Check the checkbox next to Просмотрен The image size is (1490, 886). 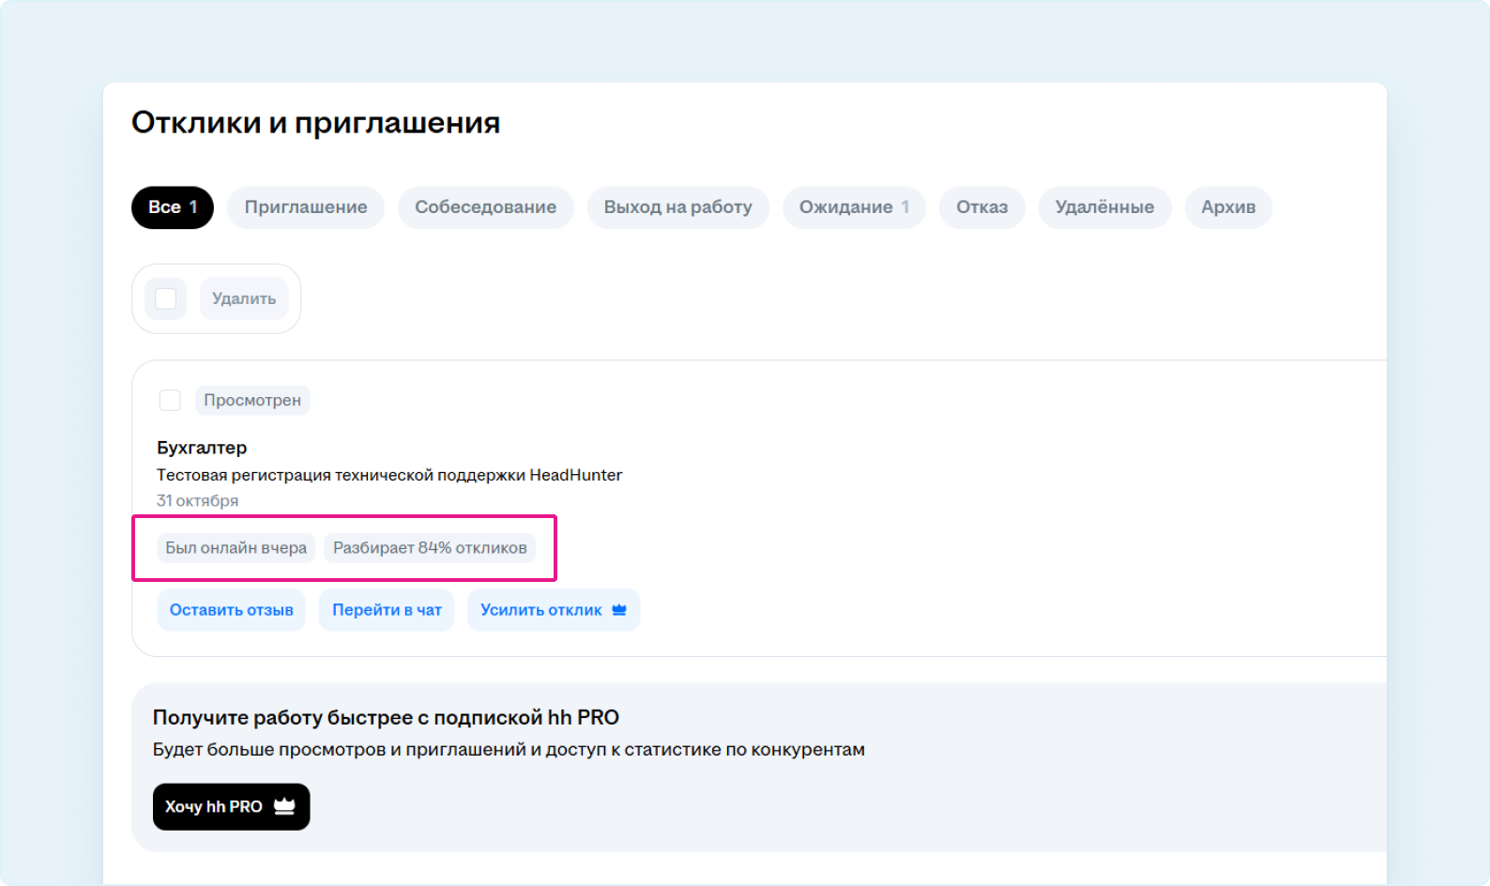point(170,401)
